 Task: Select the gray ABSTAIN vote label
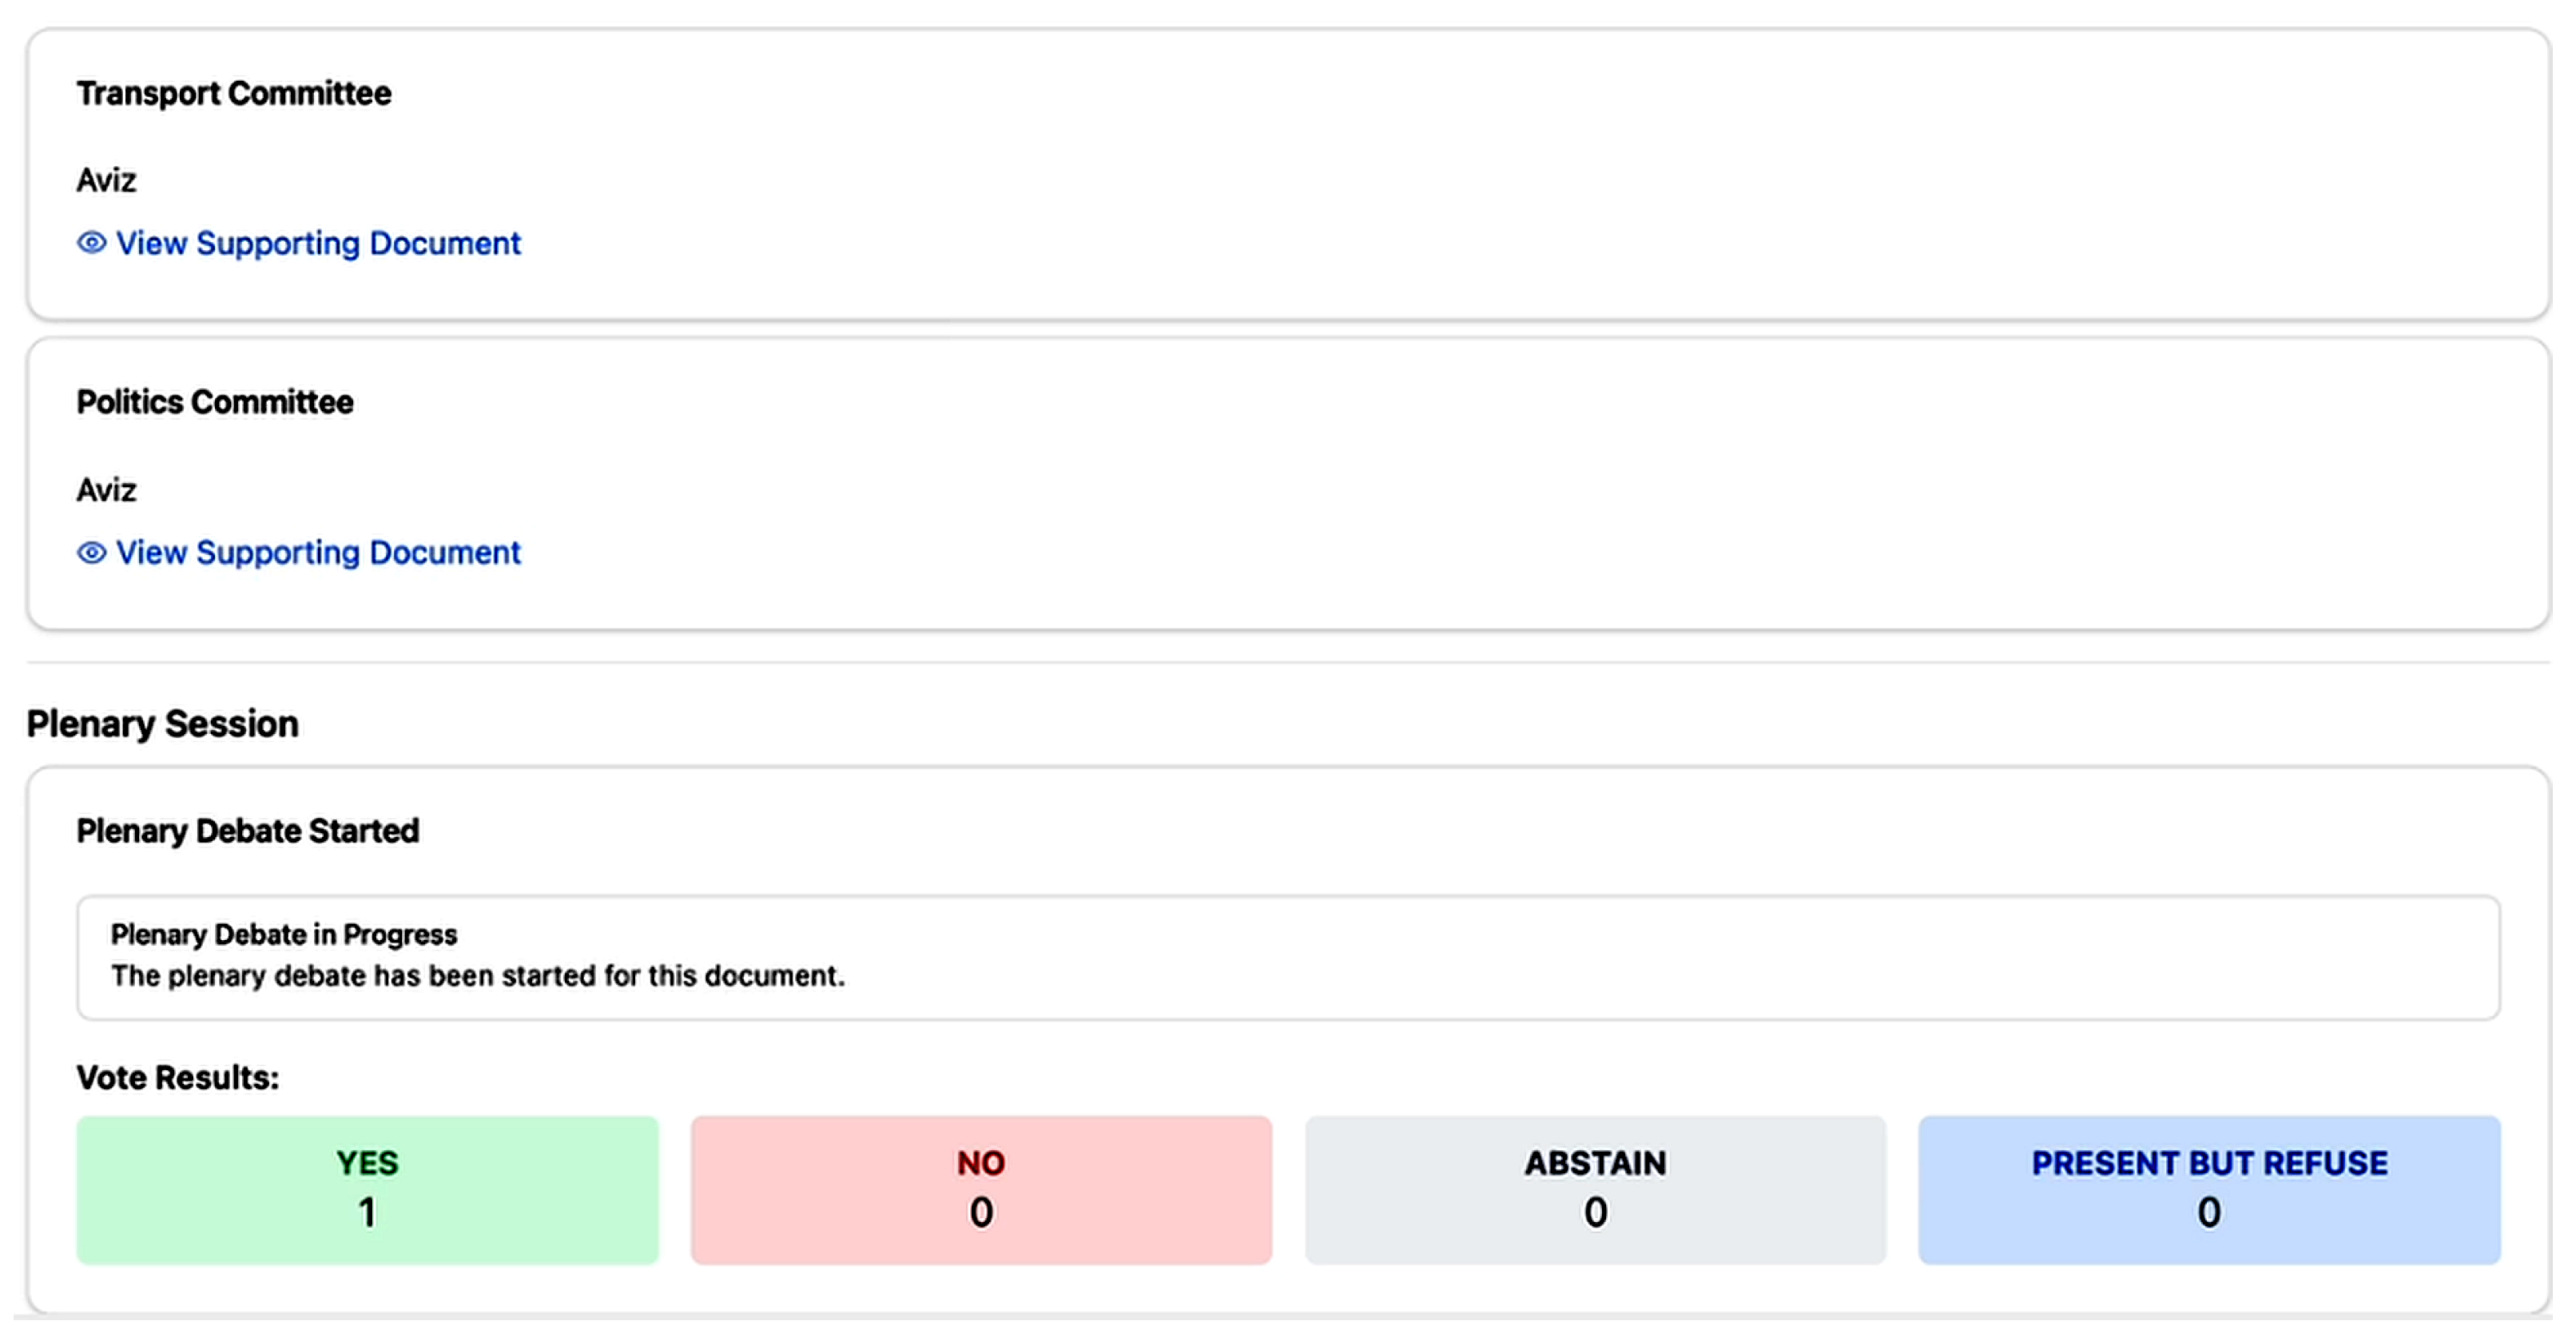(x=1595, y=1163)
